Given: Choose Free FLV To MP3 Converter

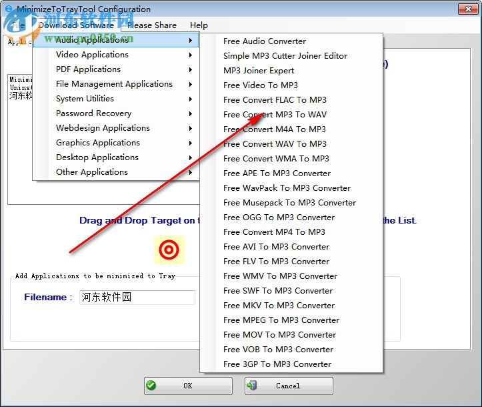Looking at the screenshot, I should (291, 262).
